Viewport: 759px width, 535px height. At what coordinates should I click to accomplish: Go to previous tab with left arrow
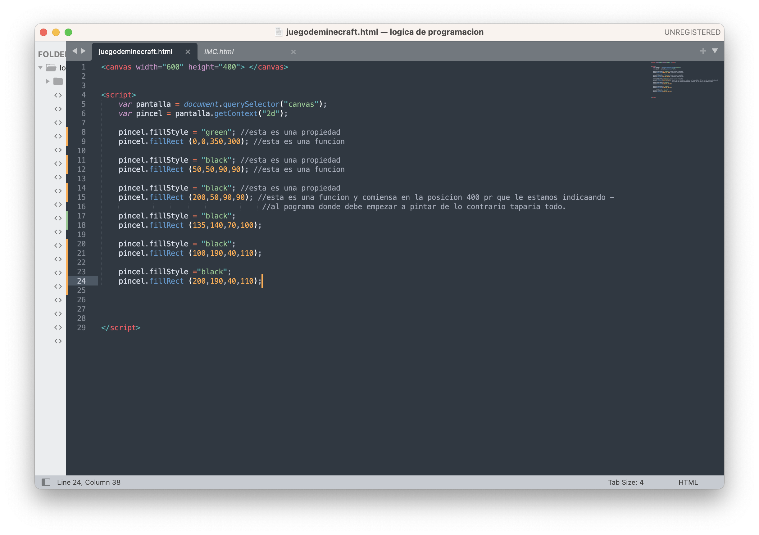coord(75,51)
